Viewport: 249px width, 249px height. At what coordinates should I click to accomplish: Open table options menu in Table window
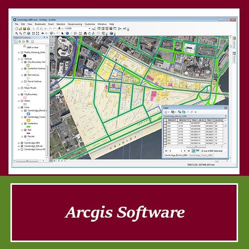click(166, 112)
